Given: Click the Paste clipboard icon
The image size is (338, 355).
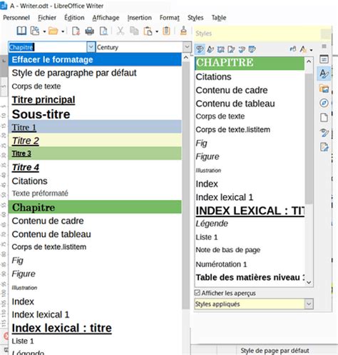Looking at the screenshot, I should tap(148, 31).
